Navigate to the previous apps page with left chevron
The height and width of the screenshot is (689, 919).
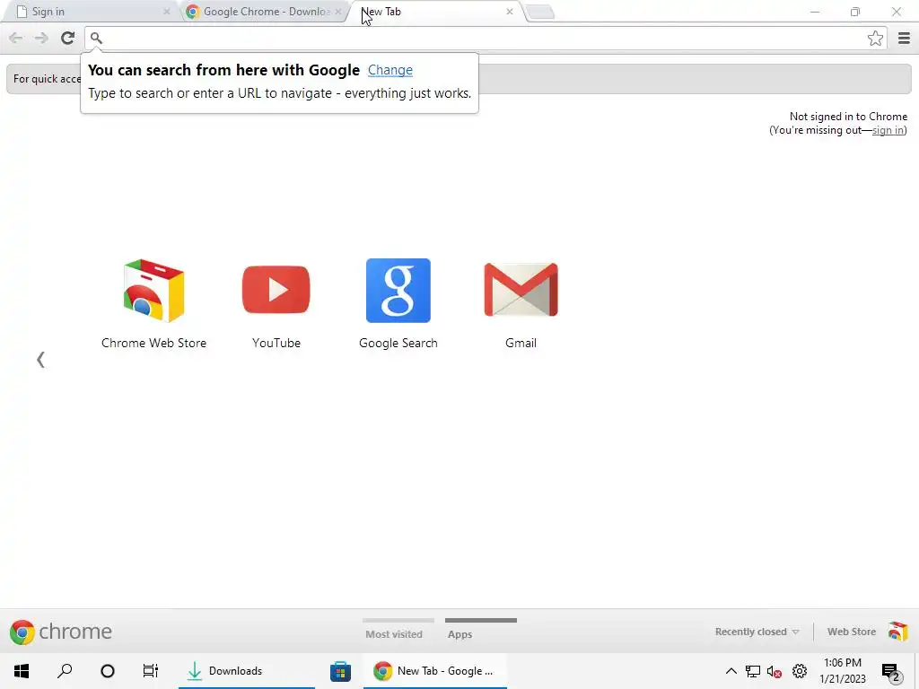click(40, 359)
